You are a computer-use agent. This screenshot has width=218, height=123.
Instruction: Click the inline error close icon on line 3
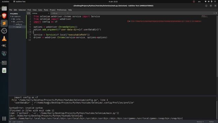pos(129,21)
